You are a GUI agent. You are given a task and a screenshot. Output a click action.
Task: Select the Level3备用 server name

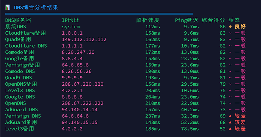point(20,129)
